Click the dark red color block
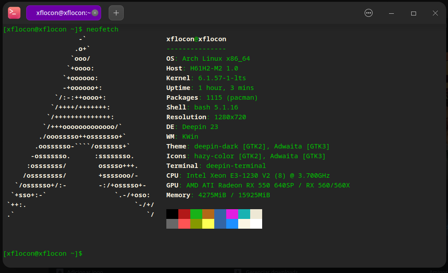This screenshot has height=273, width=448. tap(184, 214)
